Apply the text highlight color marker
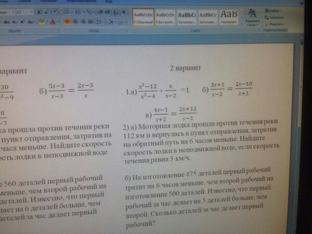Screen dimensions: 312x234 pos(42,22)
